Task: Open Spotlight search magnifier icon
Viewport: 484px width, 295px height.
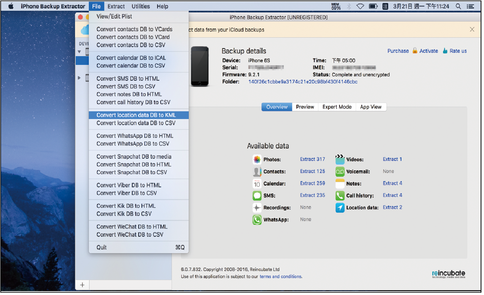Action: [458, 6]
